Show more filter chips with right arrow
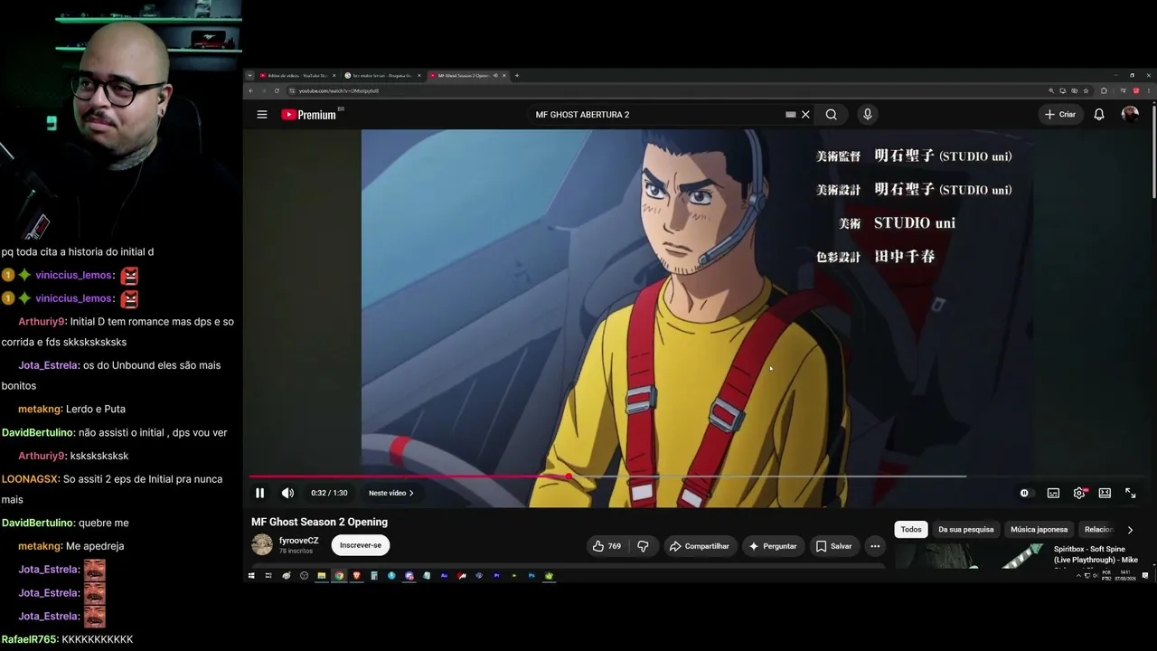The width and height of the screenshot is (1157, 651). click(x=1130, y=530)
